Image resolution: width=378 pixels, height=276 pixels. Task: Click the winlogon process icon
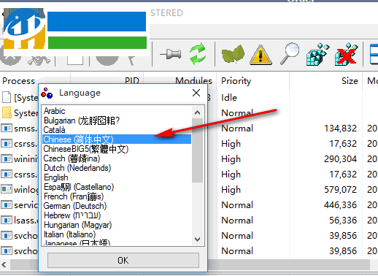tap(7, 189)
